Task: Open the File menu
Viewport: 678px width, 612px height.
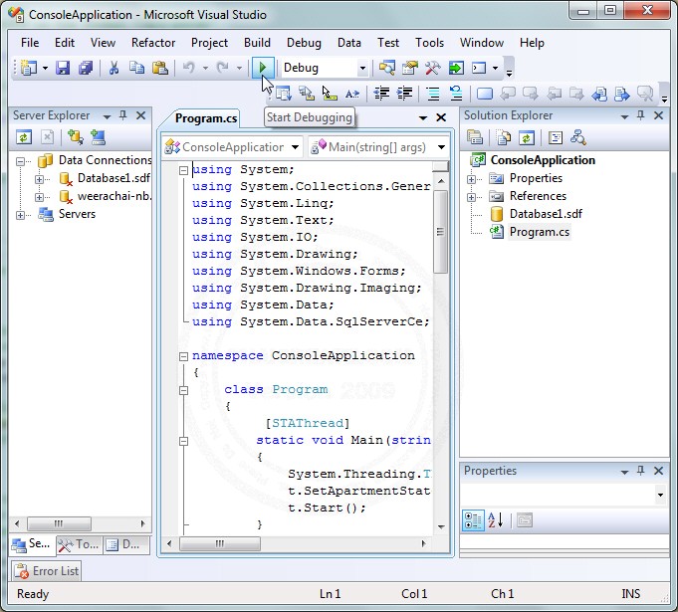Action: (30, 43)
